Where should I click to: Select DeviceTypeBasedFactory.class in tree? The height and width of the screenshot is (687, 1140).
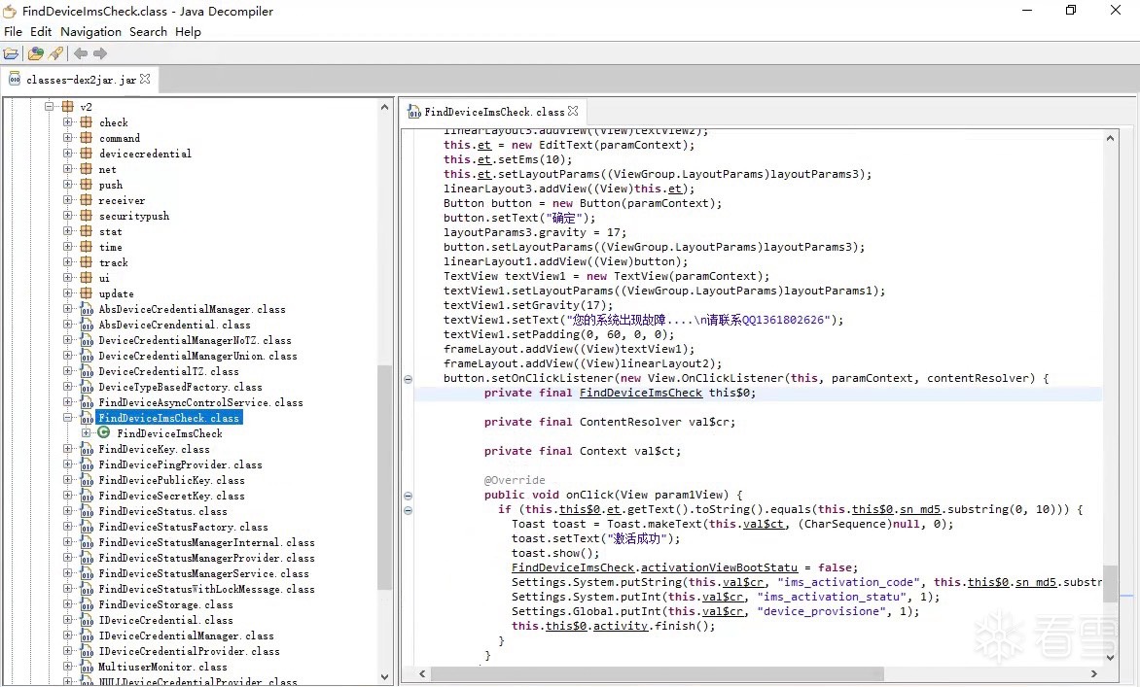(x=180, y=387)
